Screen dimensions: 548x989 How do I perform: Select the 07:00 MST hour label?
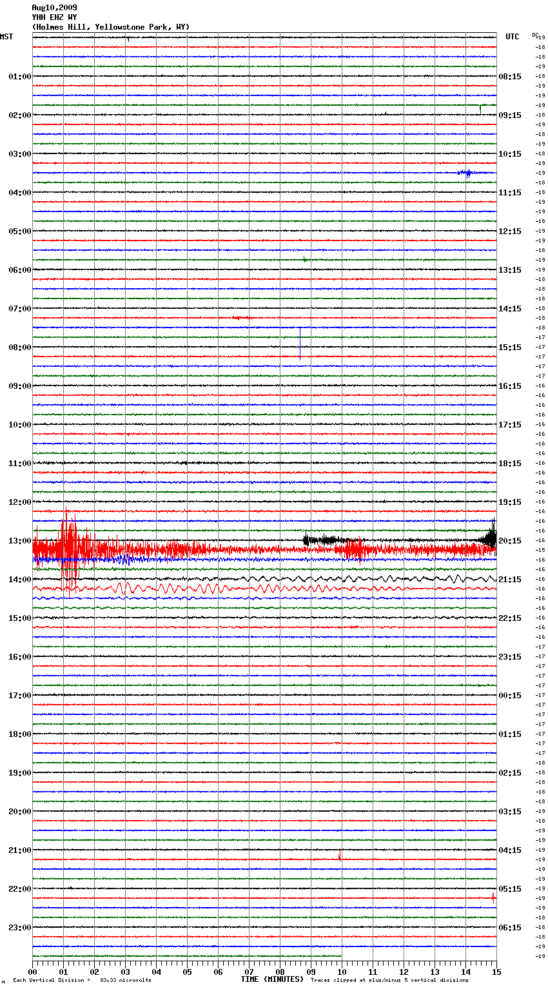(20, 309)
